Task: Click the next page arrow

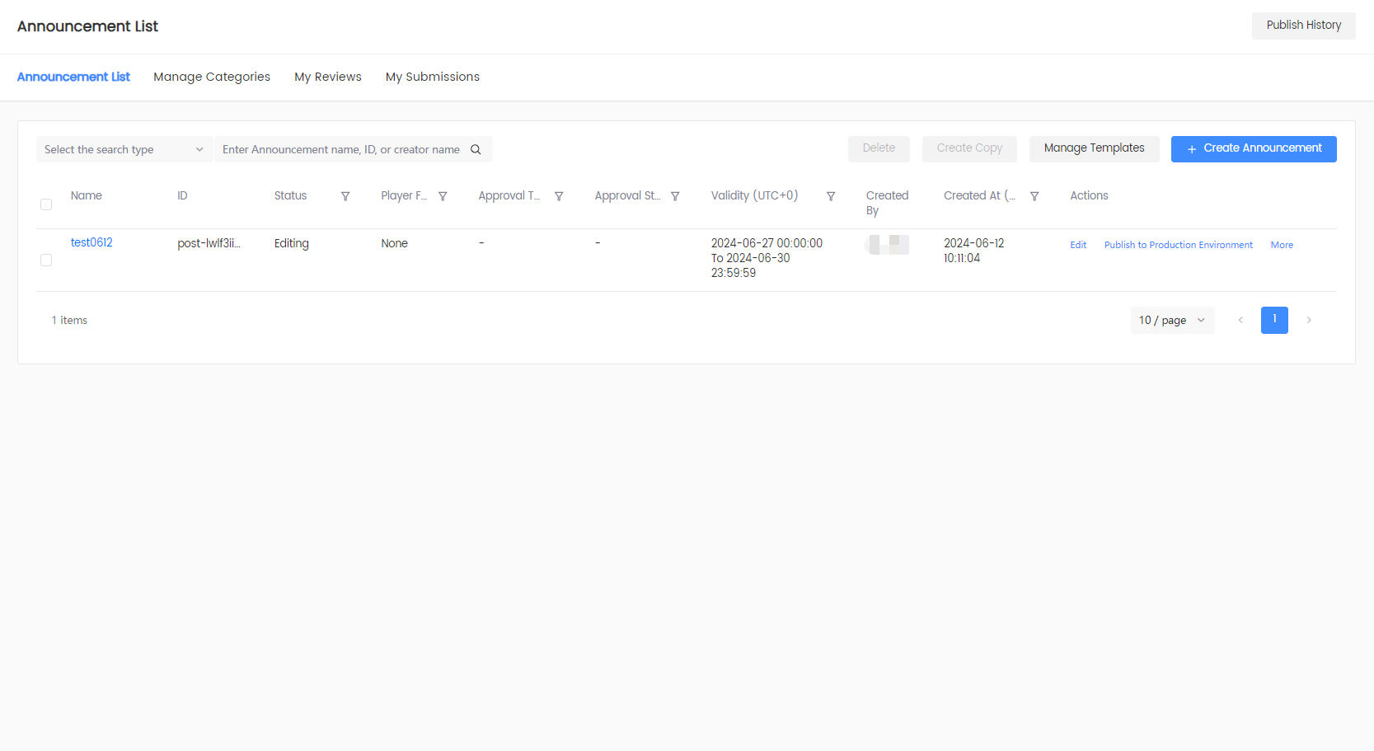Action: point(1309,320)
